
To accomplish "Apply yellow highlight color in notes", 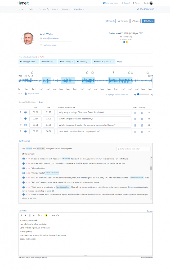I will click(x=46, y=215).
